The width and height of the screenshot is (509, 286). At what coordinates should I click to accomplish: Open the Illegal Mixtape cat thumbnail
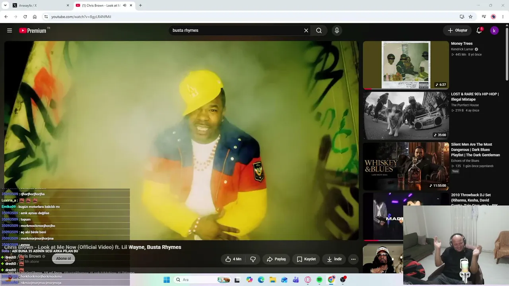pyautogui.click(x=406, y=116)
